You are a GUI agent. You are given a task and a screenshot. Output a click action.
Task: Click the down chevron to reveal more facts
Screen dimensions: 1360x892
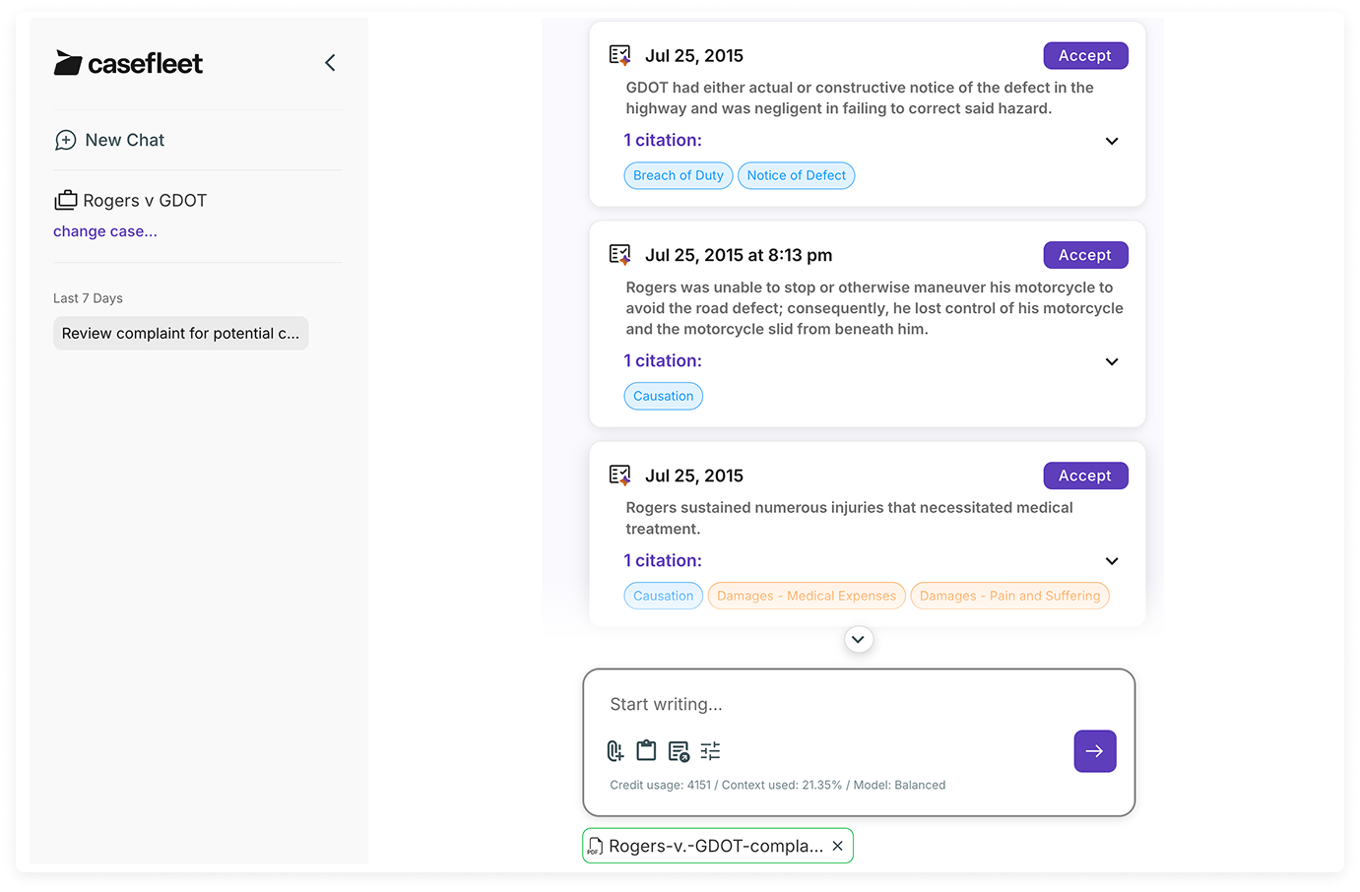pyautogui.click(x=858, y=639)
